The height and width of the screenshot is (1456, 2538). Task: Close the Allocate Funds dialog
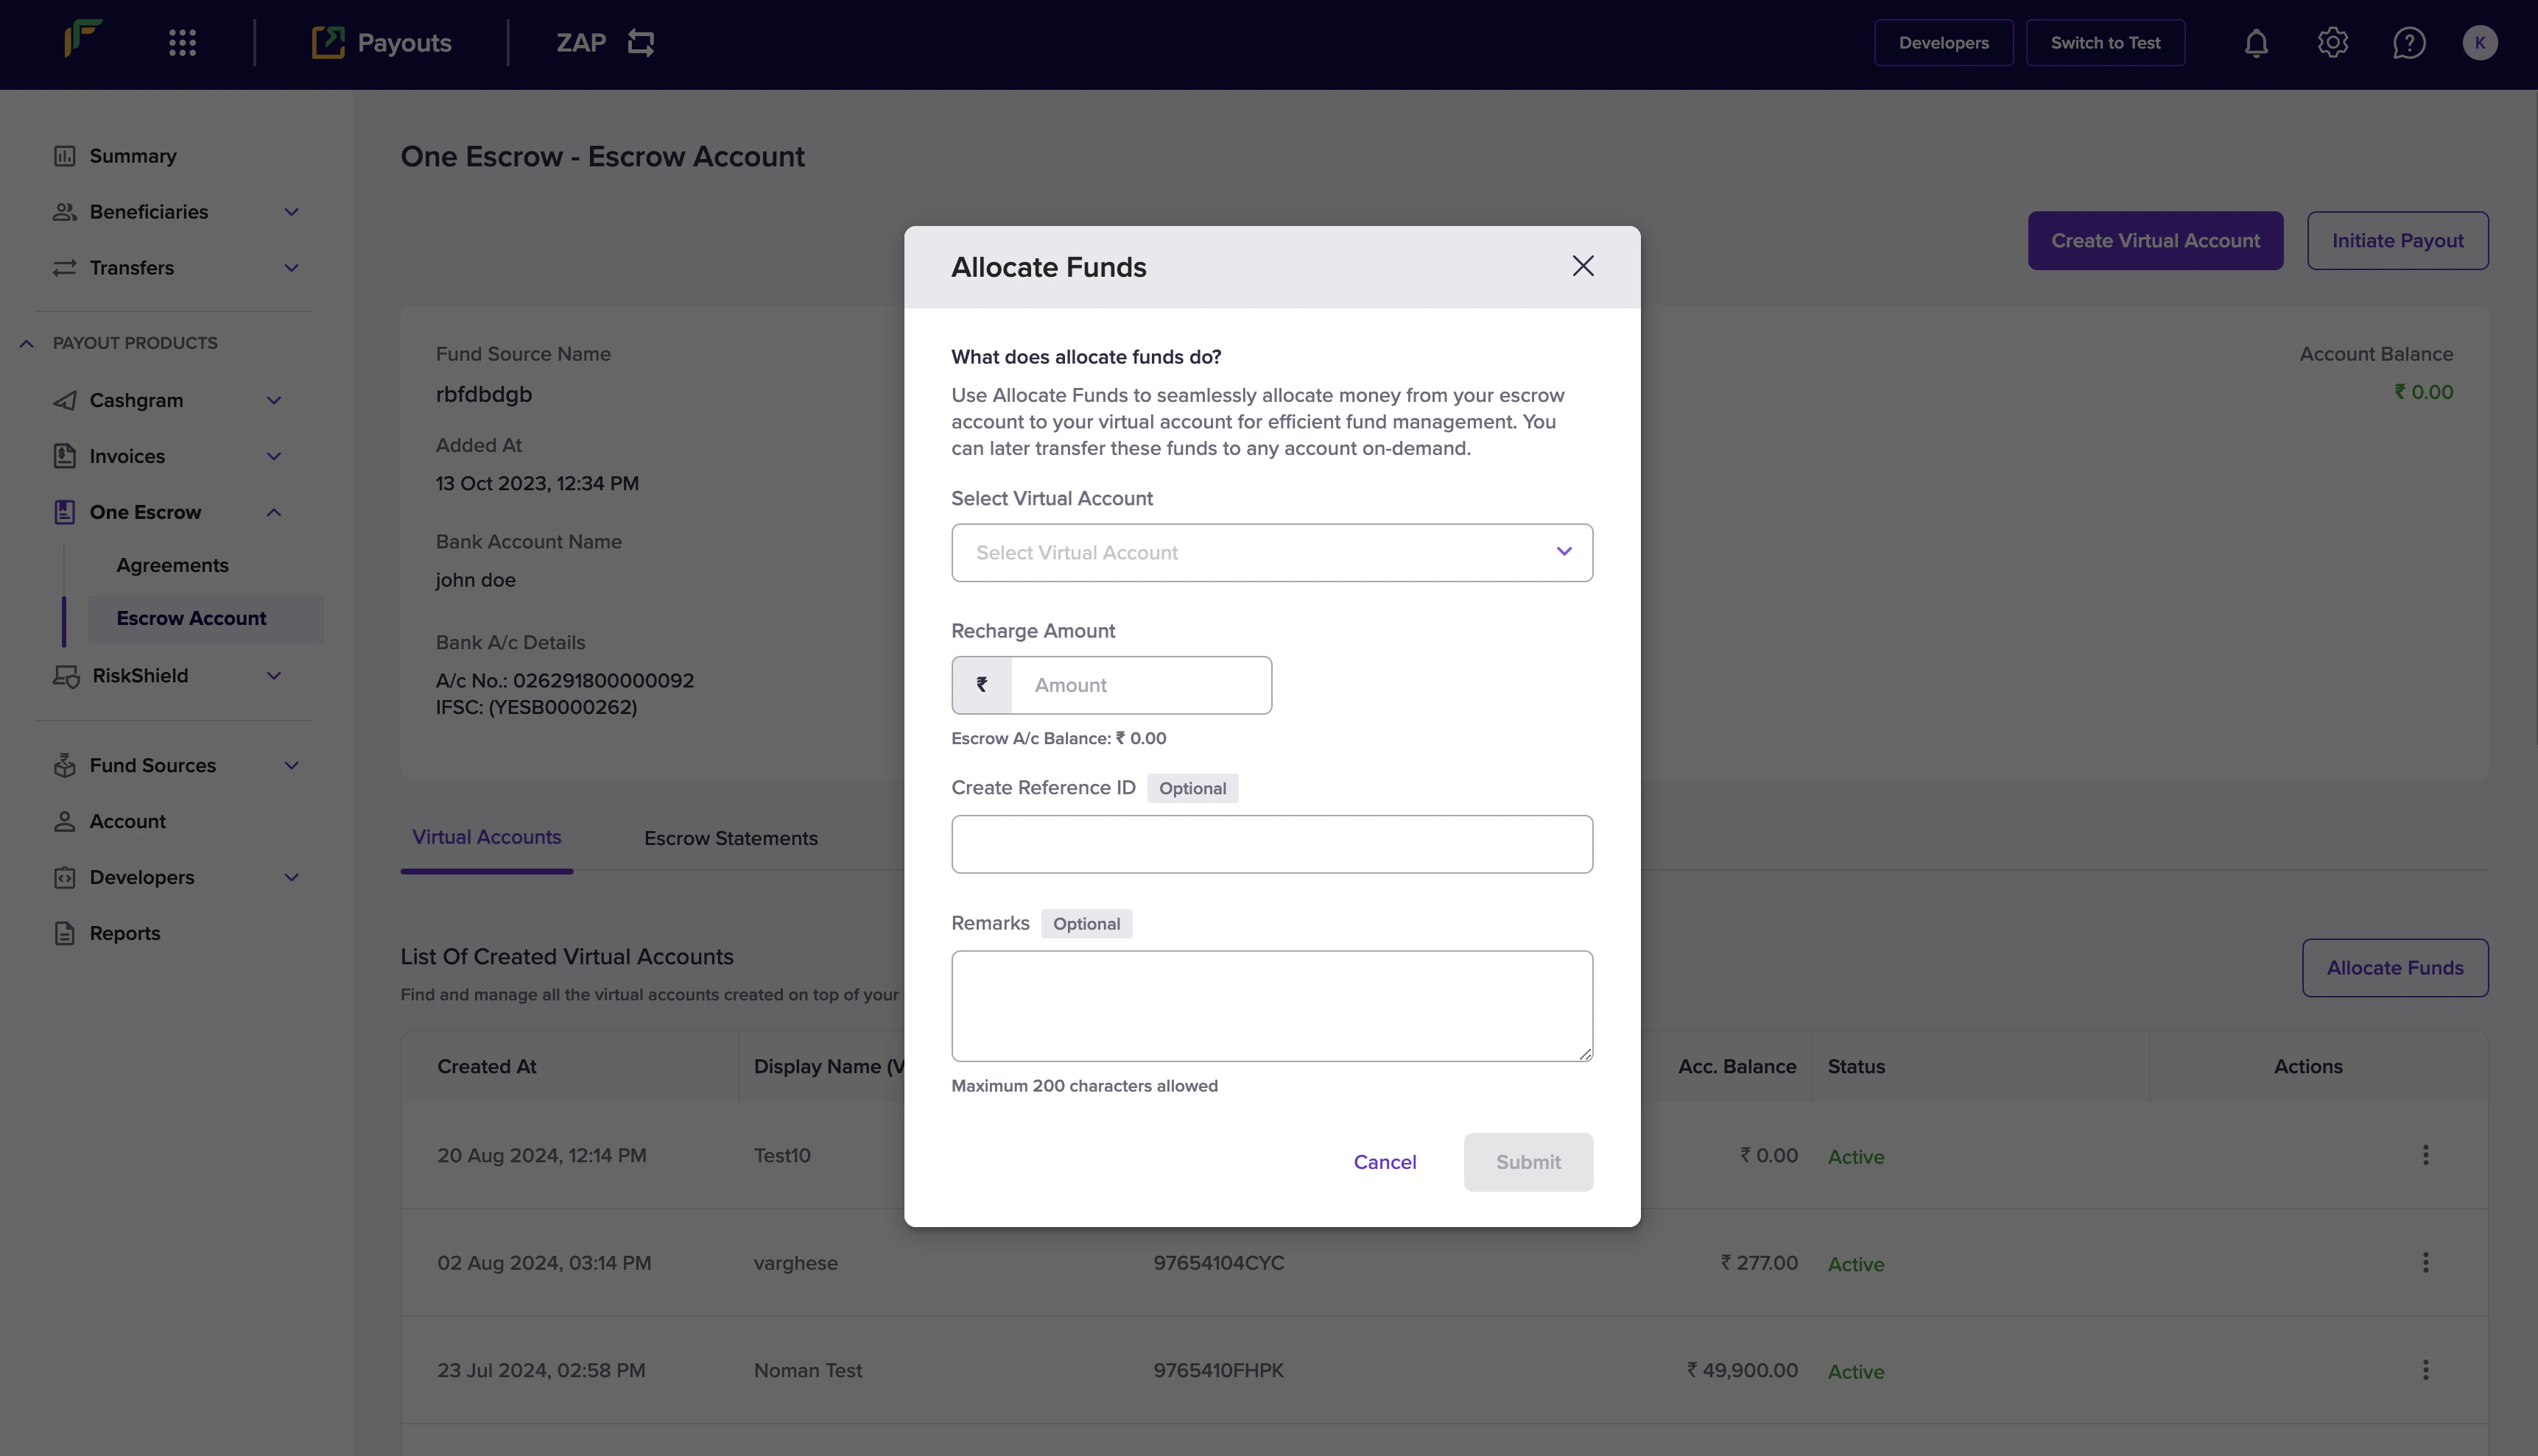pyautogui.click(x=1583, y=266)
